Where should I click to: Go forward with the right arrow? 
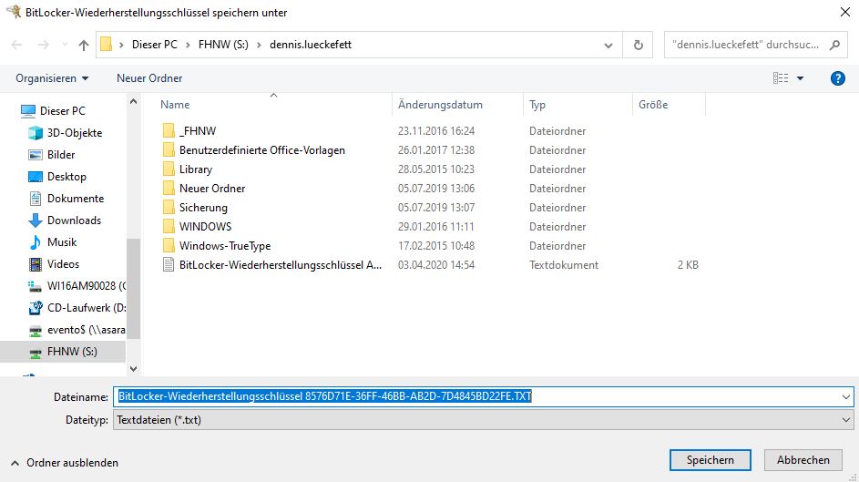tap(43, 45)
